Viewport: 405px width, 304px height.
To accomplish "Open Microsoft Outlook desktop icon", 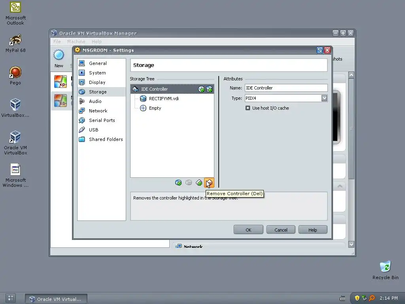I will (x=15, y=14).
